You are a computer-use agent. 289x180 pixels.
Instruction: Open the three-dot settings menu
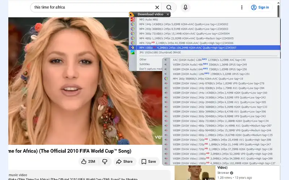click(242, 7)
